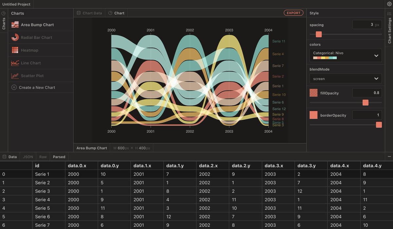Open the Chart Data tab
Screen dimensions: 393x229
89,13
